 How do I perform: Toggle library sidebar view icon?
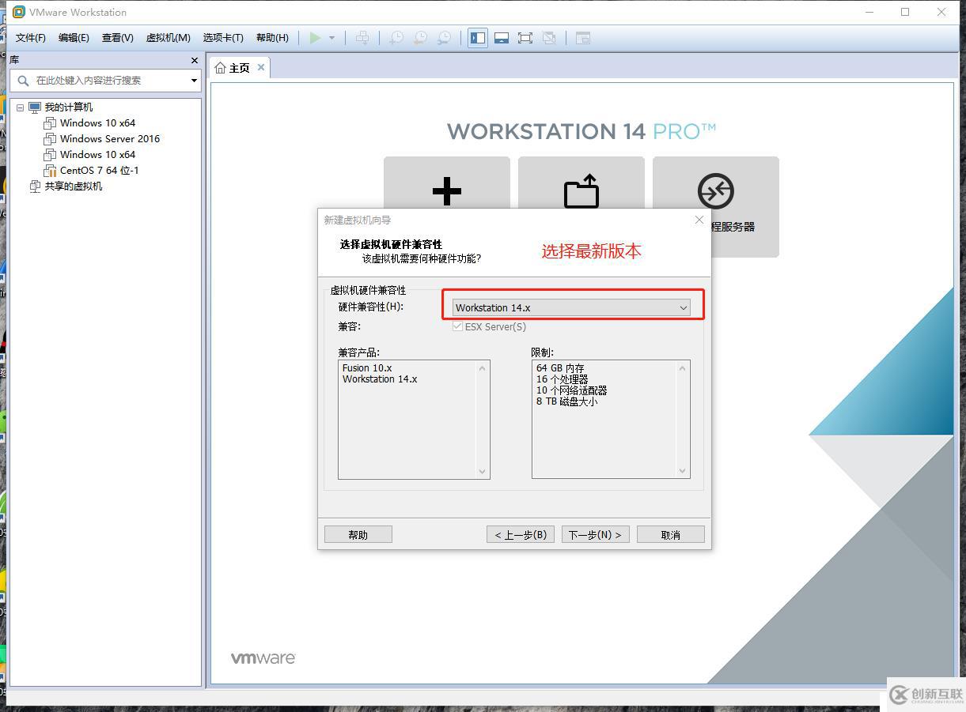click(x=478, y=38)
